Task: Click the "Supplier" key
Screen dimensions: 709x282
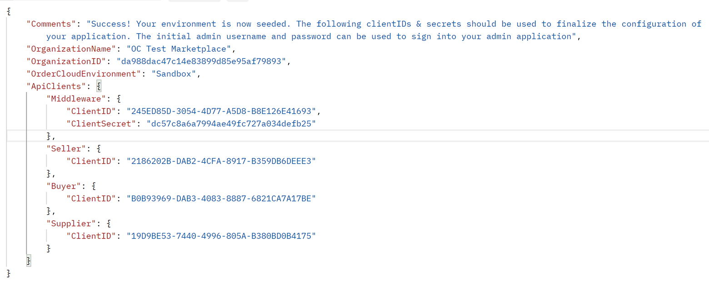Action: [72, 223]
